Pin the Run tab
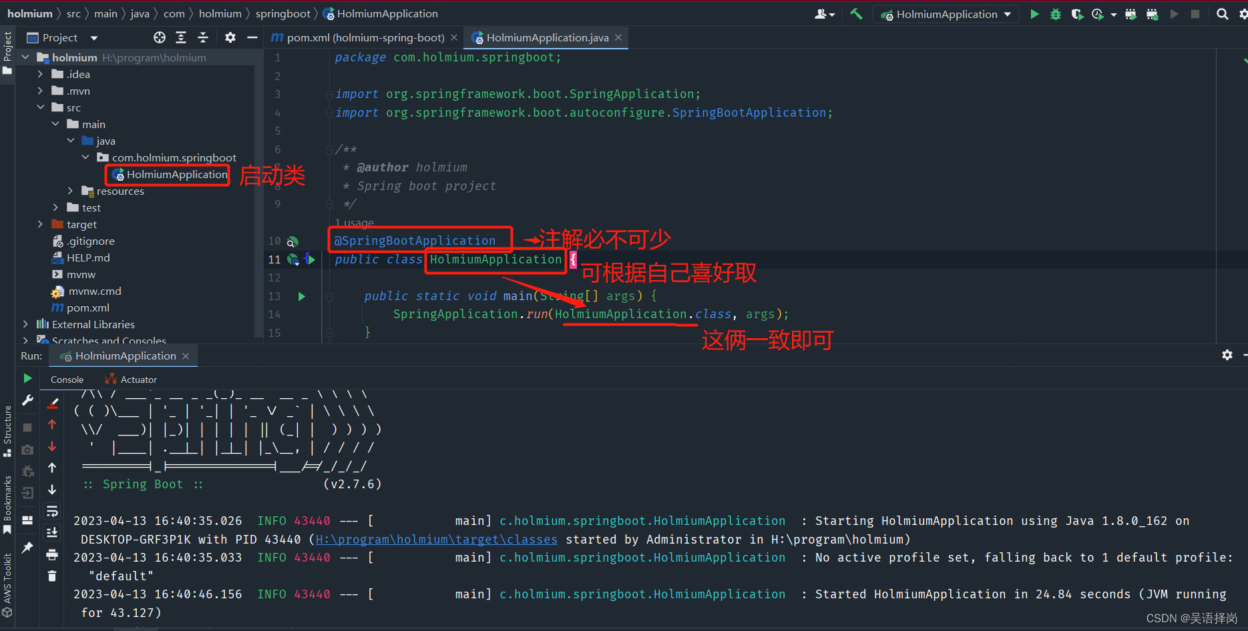1248x631 pixels. (27, 547)
